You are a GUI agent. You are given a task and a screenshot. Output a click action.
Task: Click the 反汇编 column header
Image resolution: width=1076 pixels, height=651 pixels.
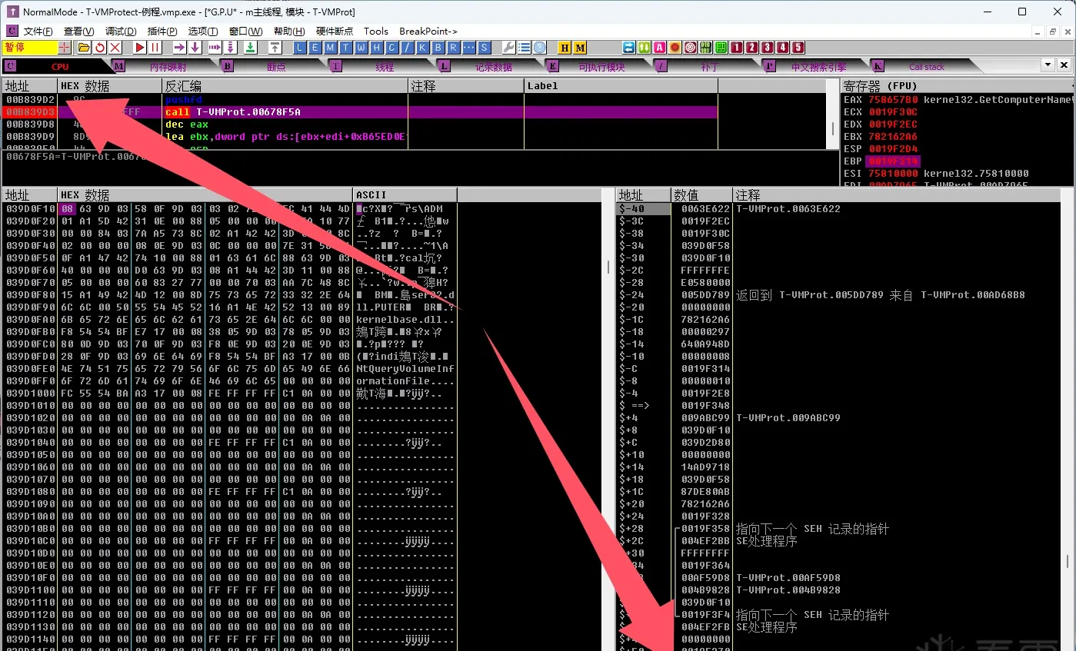(285, 85)
